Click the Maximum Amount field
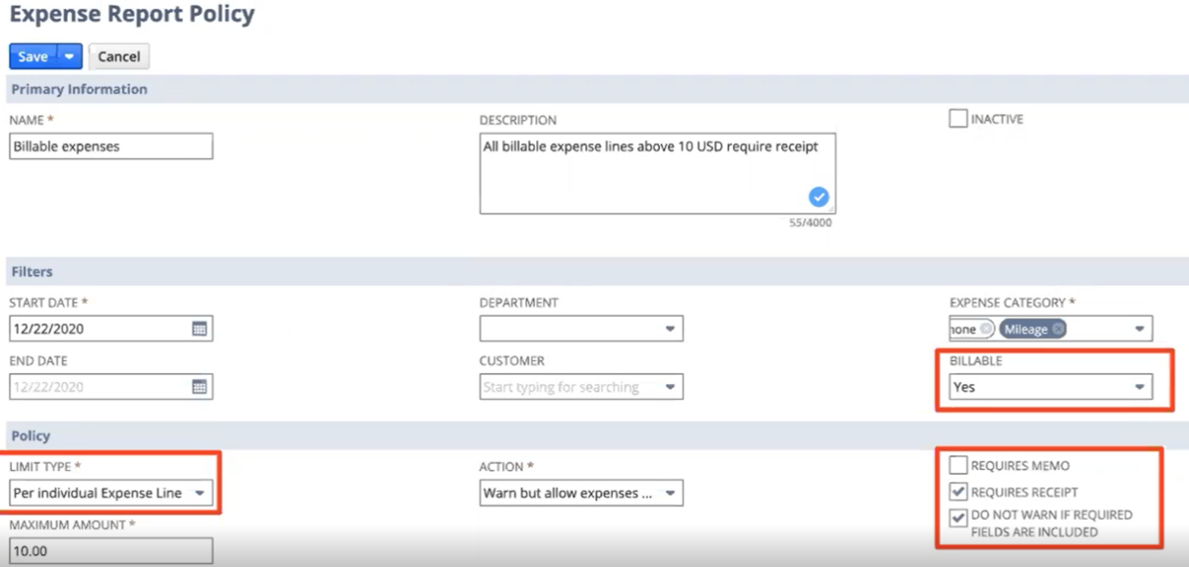Screen dimensions: 1189x567 [110, 551]
